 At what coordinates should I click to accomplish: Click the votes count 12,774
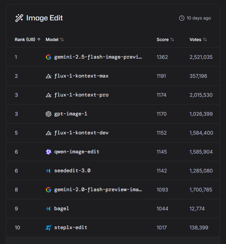coord(197,209)
